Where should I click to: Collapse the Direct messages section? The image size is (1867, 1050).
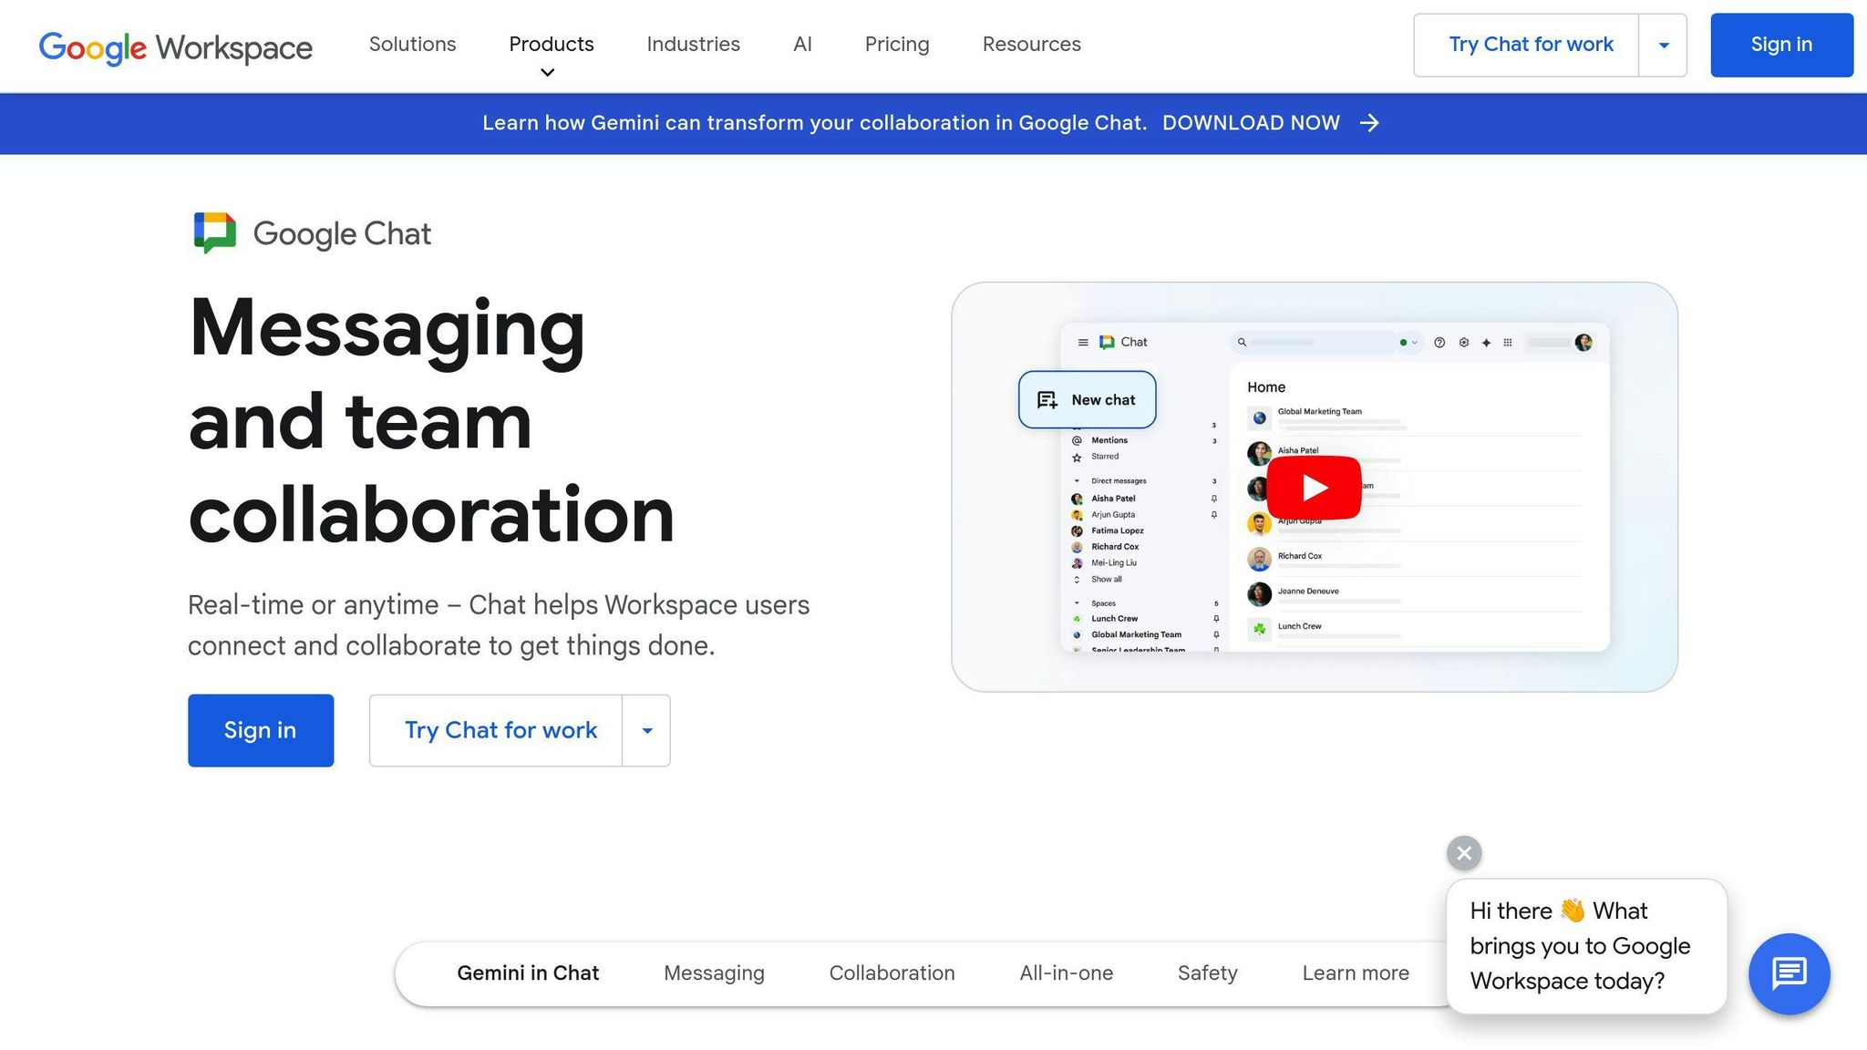[1077, 480]
